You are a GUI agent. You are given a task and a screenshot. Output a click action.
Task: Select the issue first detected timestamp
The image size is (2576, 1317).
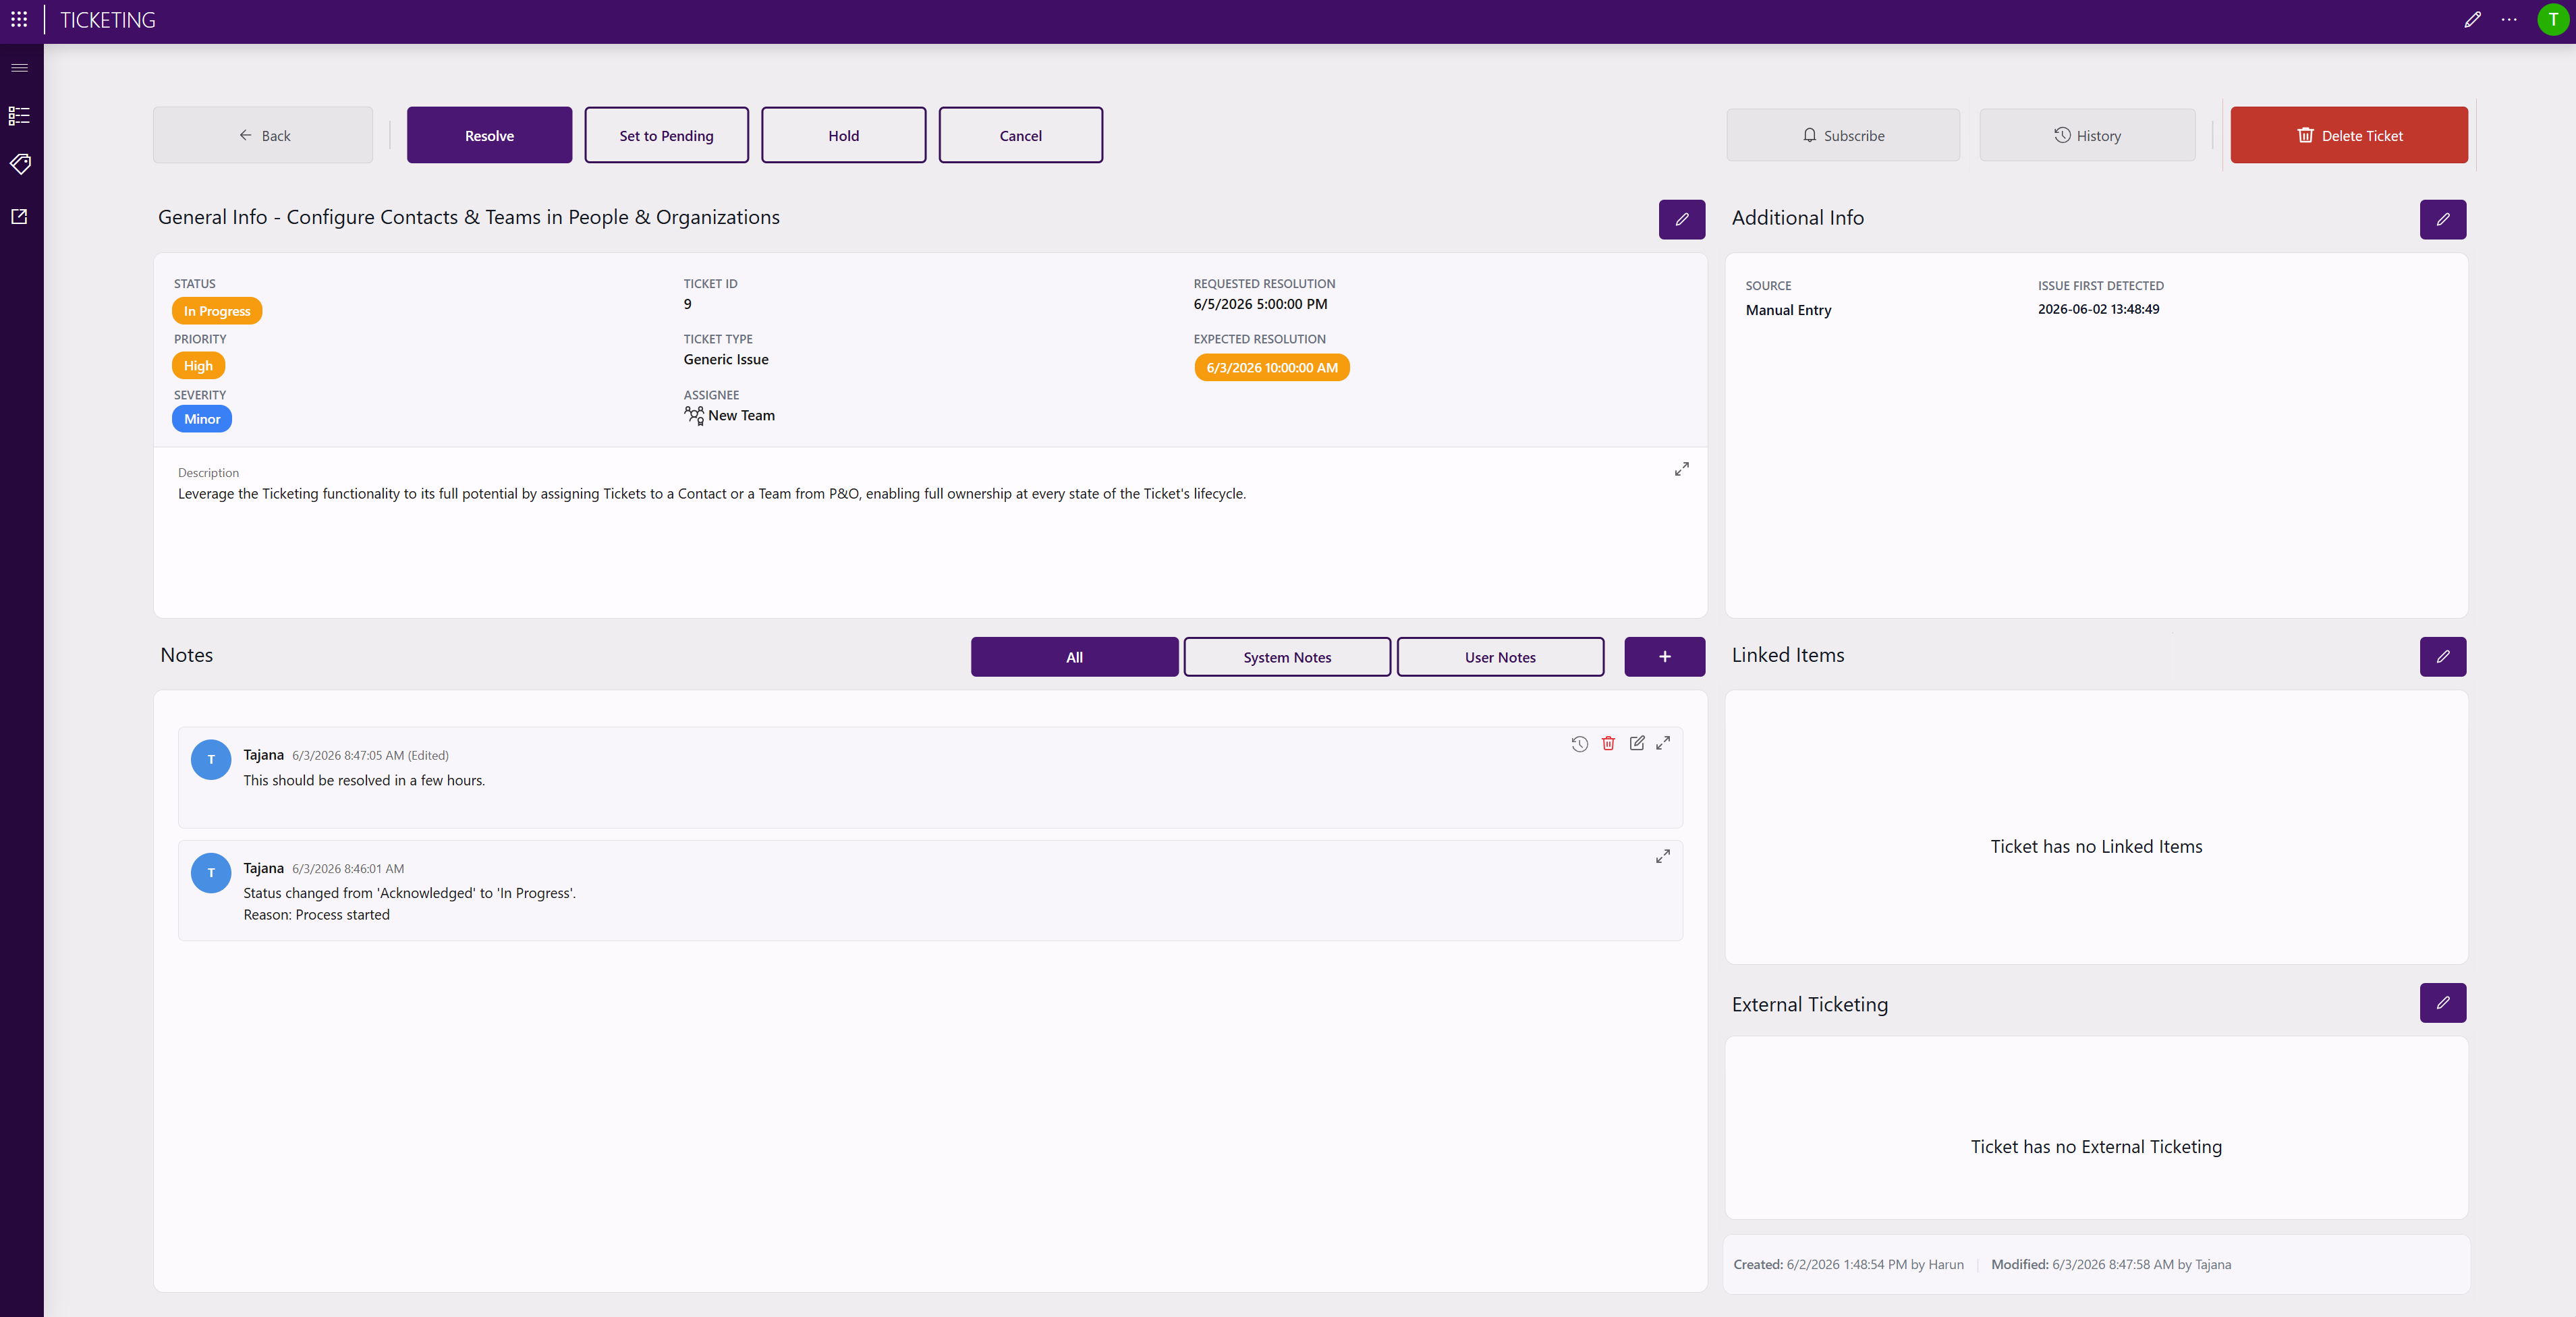(x=2099, y=309)
